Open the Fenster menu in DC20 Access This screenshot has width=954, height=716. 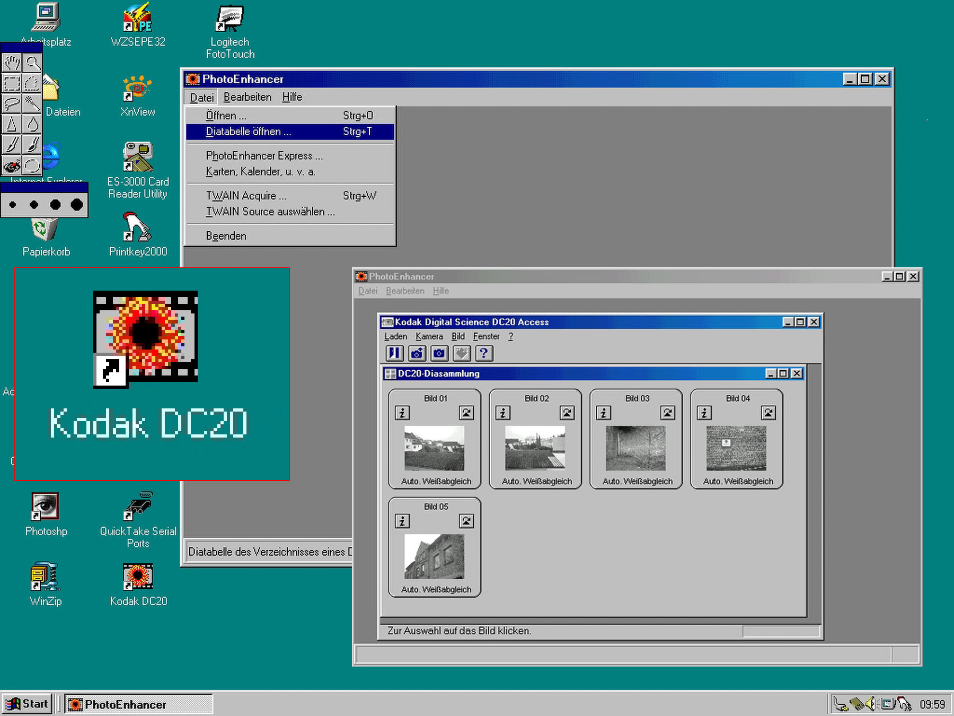coord(487,336)
